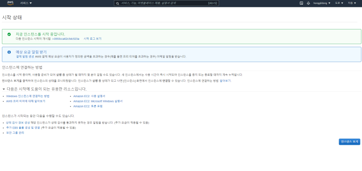The width and height of the screenshot is (362, 171).
Task: Click the AWS logo home icon
Action: click(10, 3)
